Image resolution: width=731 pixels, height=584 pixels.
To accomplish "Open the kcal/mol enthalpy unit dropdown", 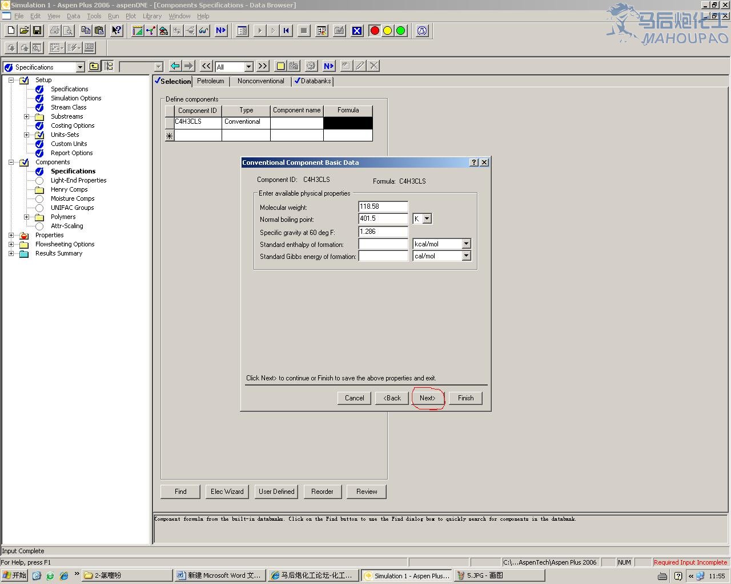I will pyautogui.click(x=466, y=244).
